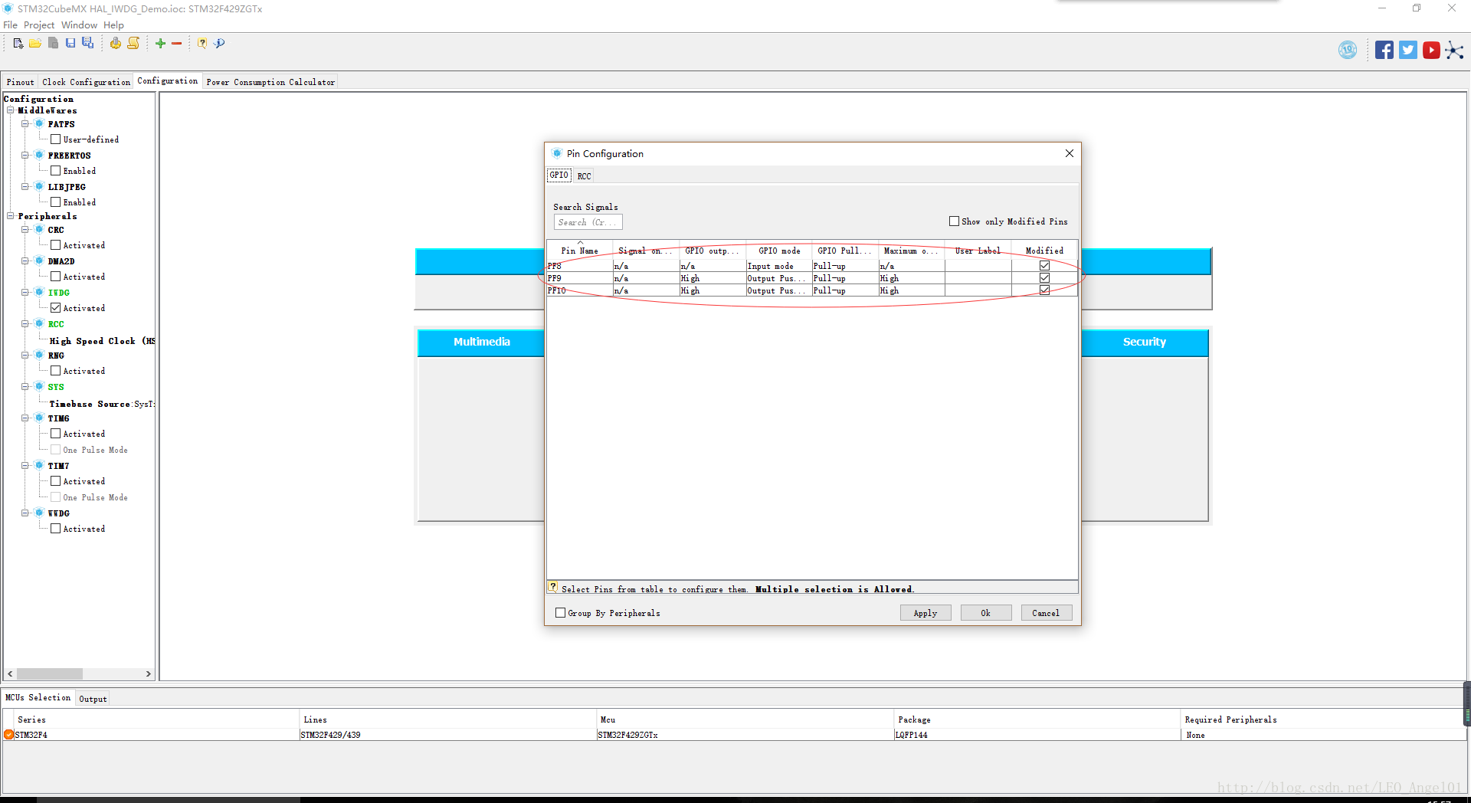Tick Show only Modified Pins checkbox
Screen dimensions: 1471x803
[x=954, y=221]
